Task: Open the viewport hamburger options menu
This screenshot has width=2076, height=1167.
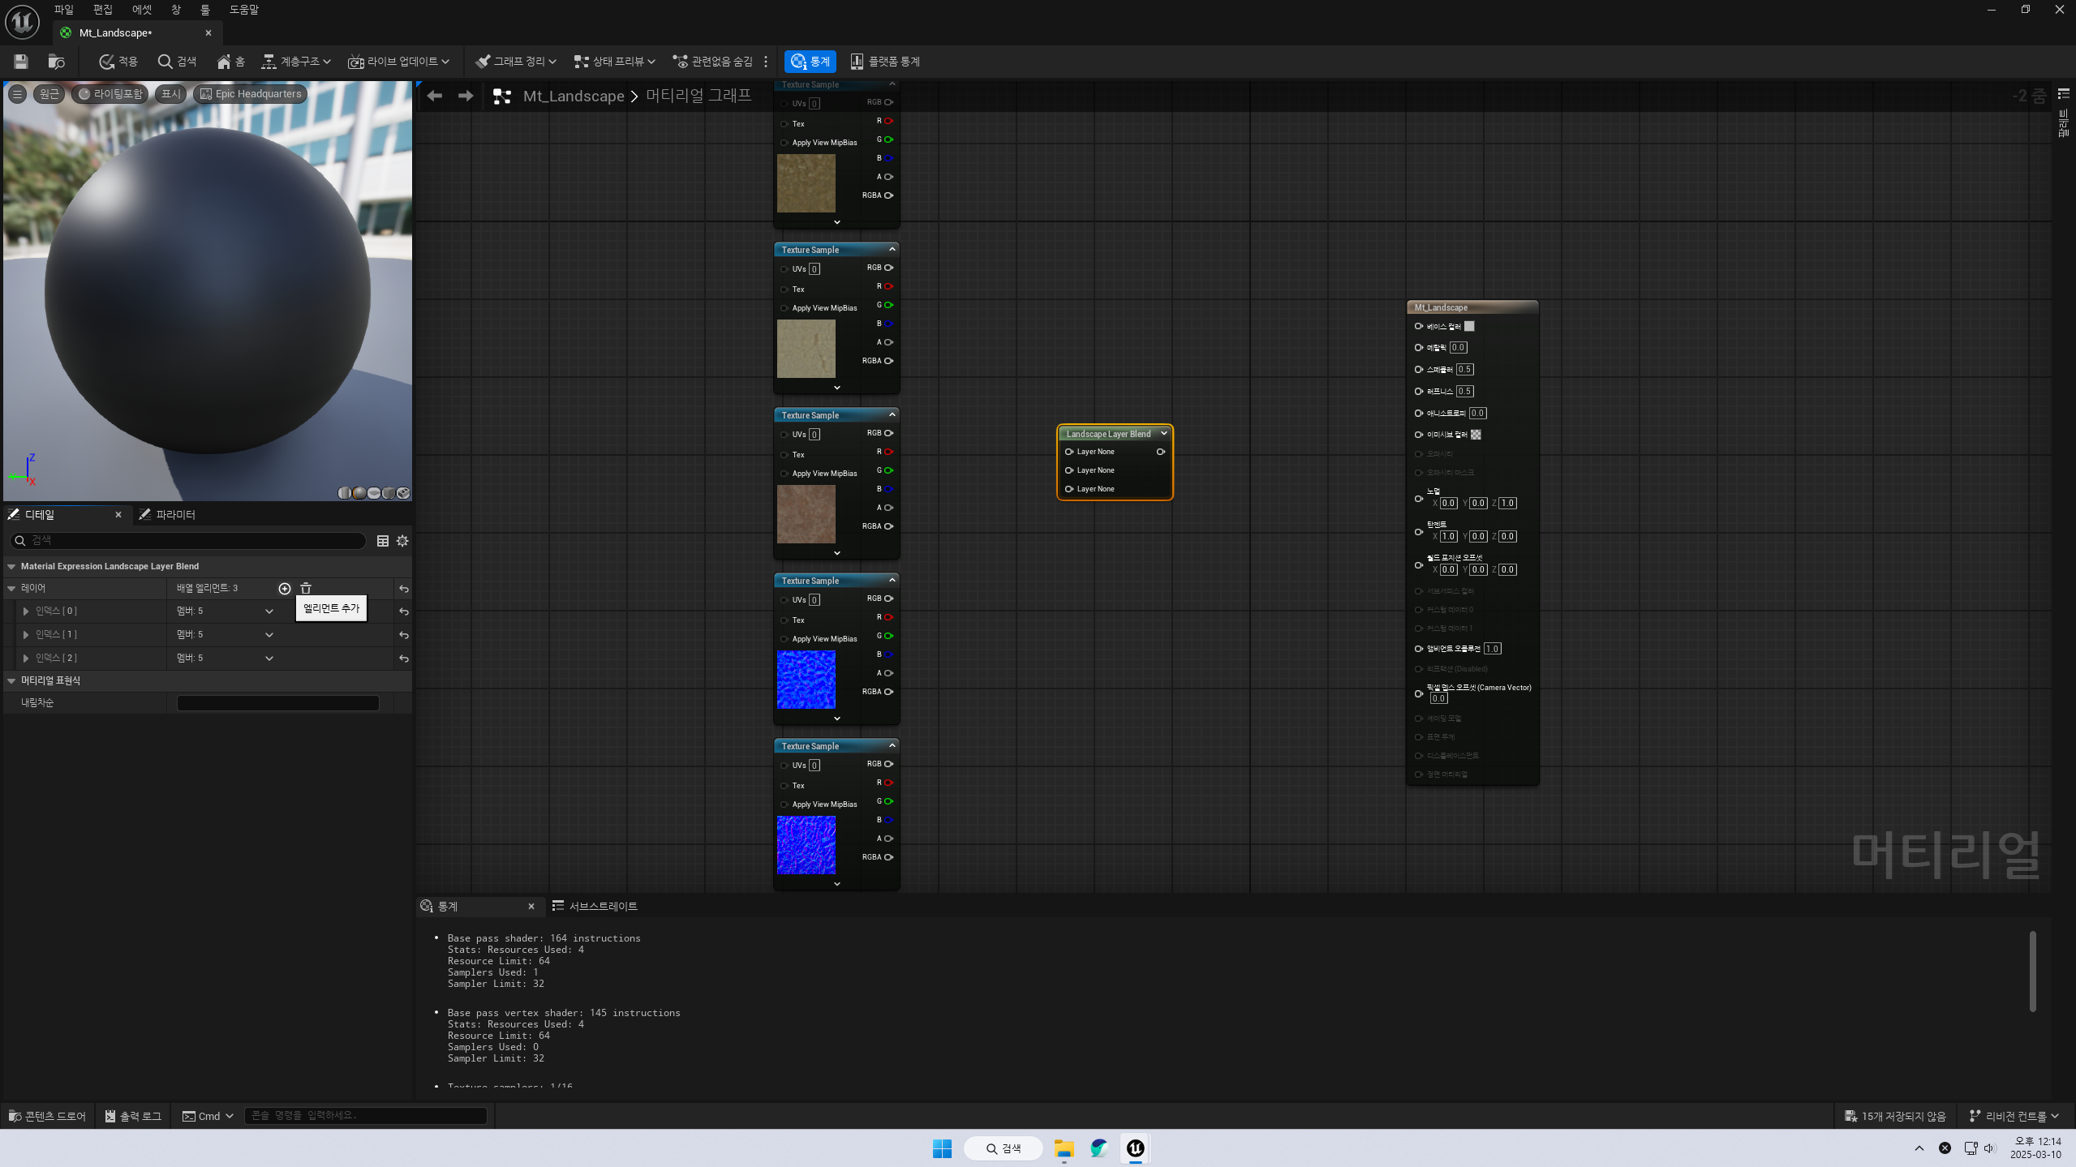Action: [17, 94]
